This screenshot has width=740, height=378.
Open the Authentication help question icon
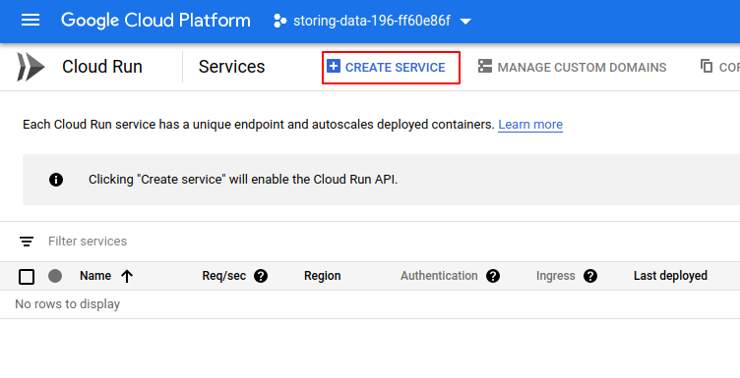click(493, 276)
